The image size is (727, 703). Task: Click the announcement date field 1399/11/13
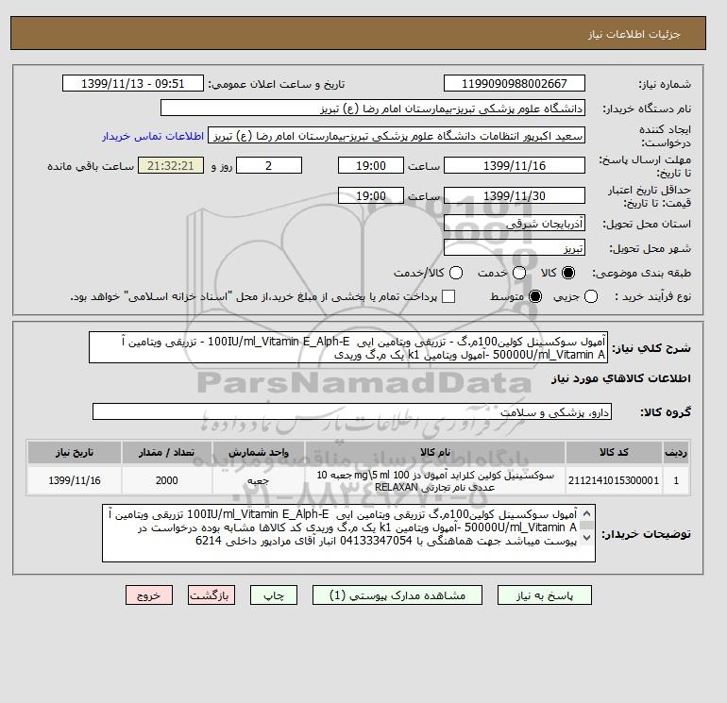point(132,83)
